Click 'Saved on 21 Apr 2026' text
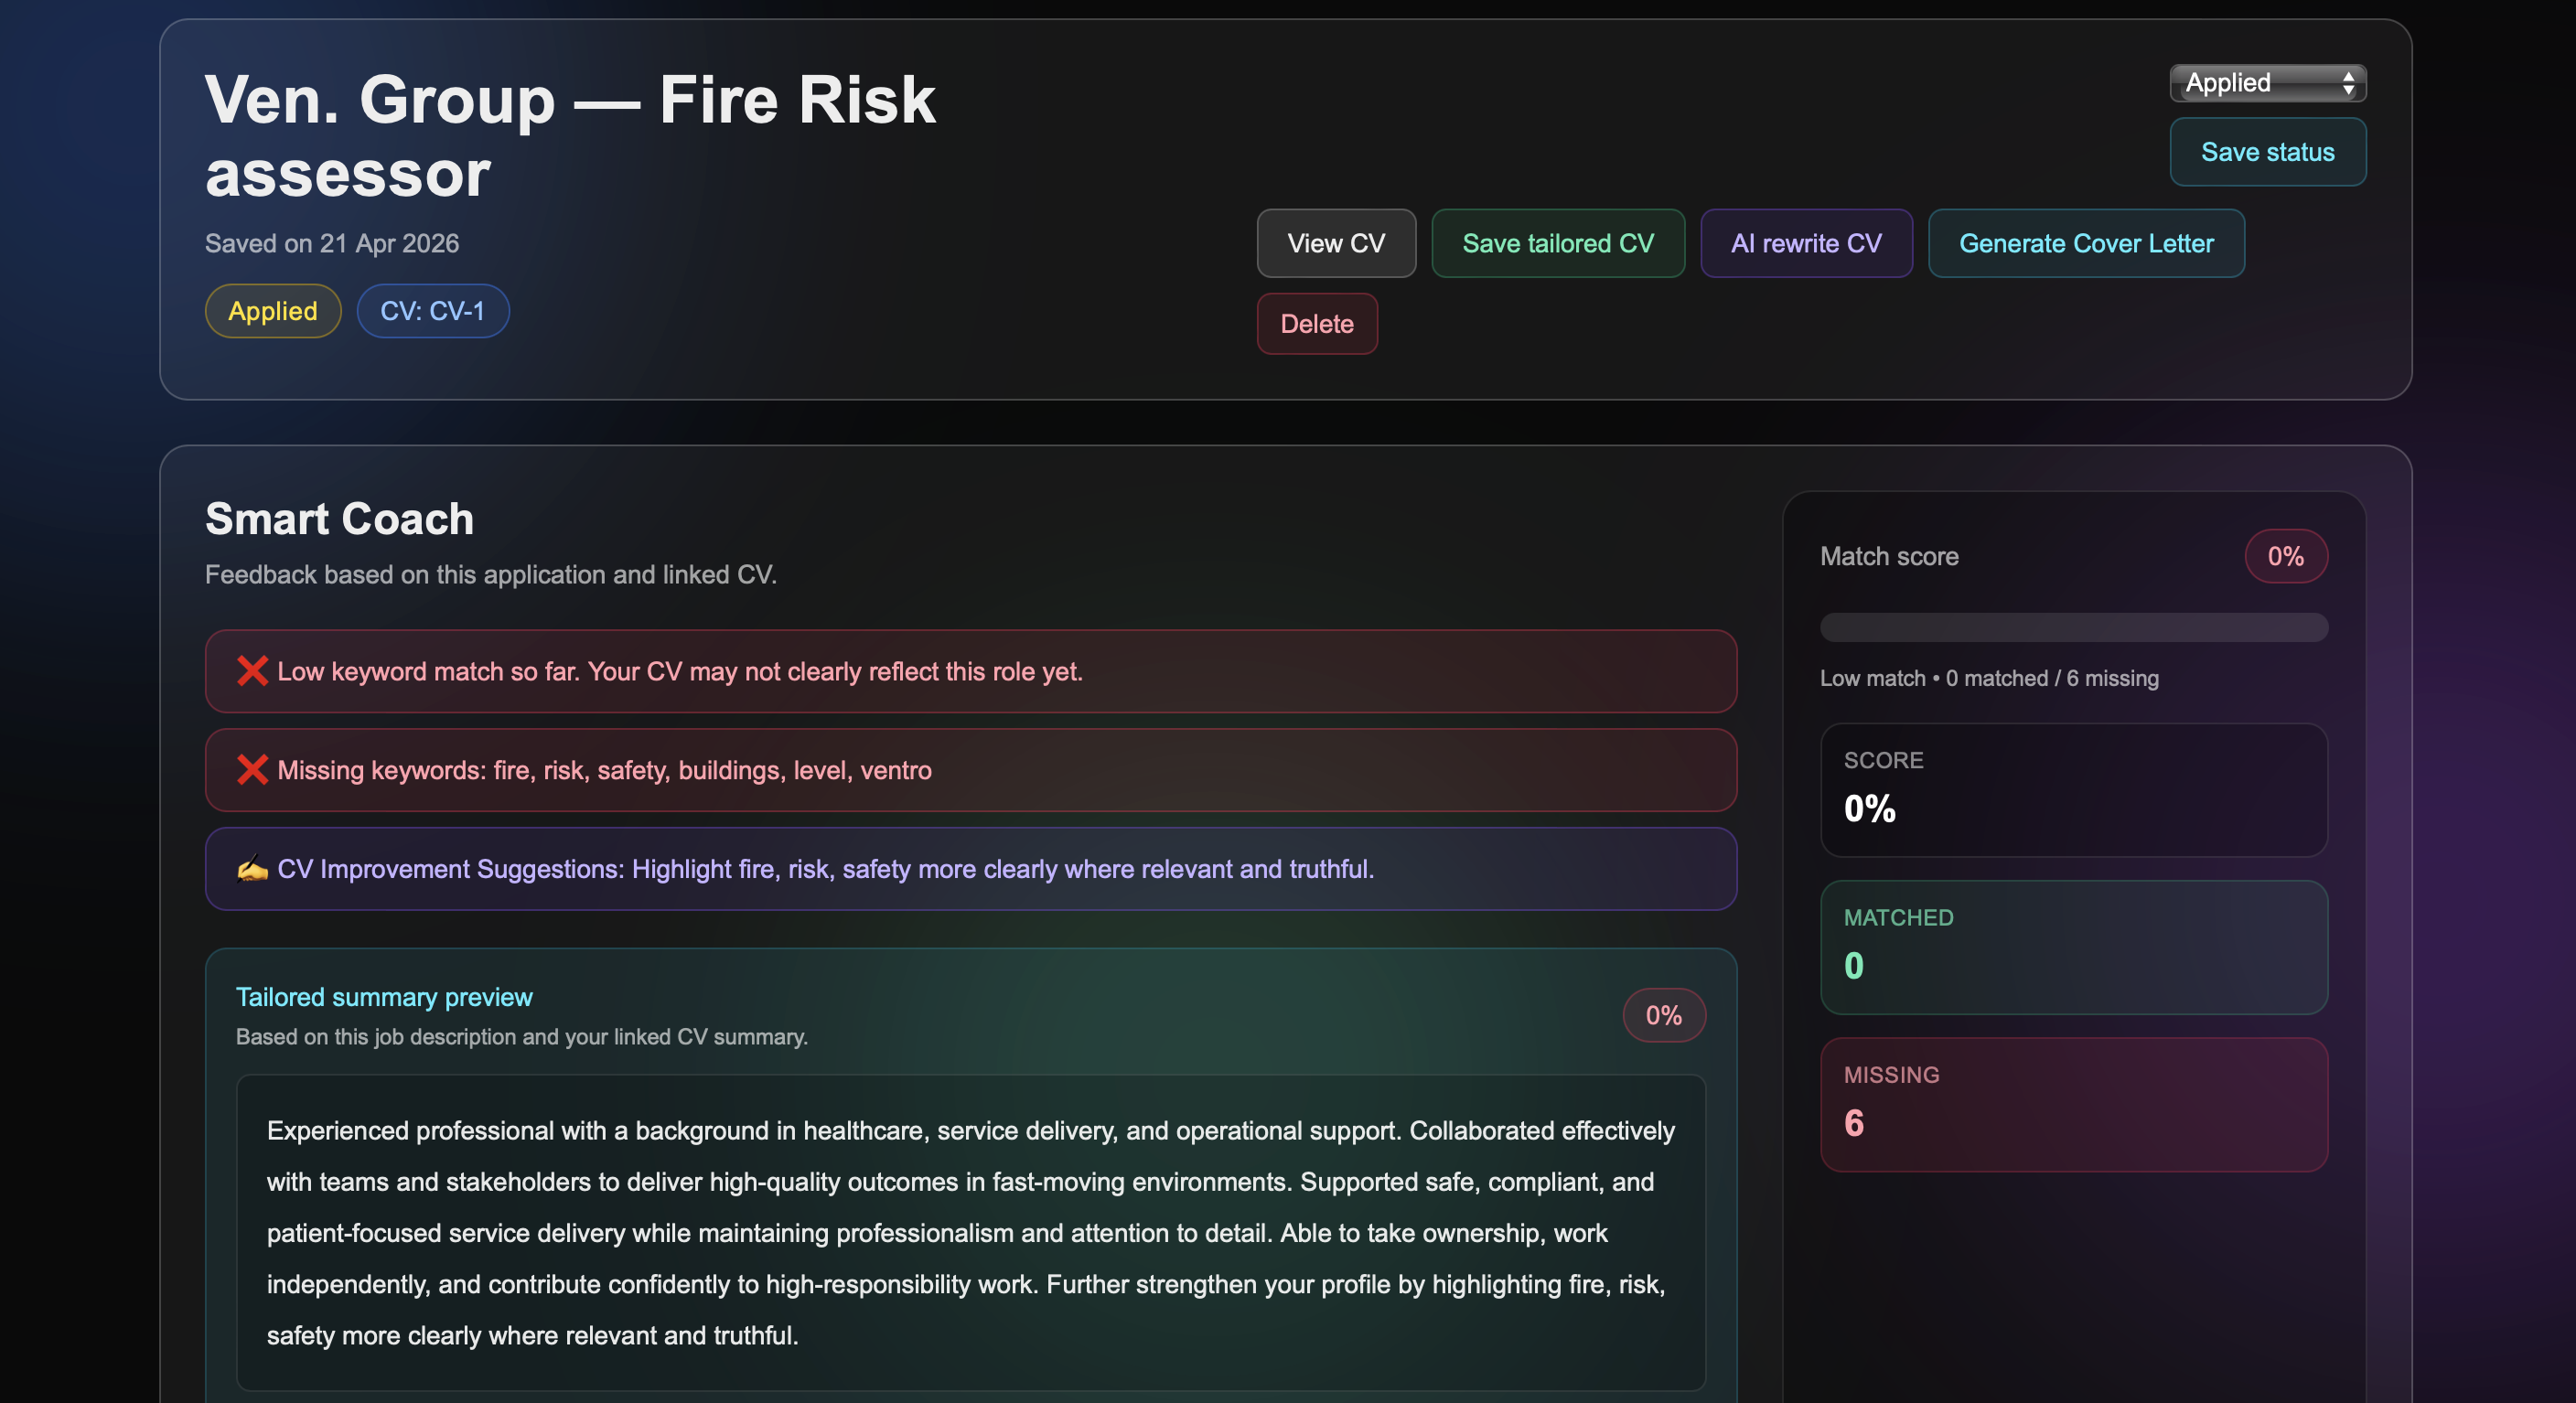Viewport: 2576px width, 1403px height. click(332, 243)
